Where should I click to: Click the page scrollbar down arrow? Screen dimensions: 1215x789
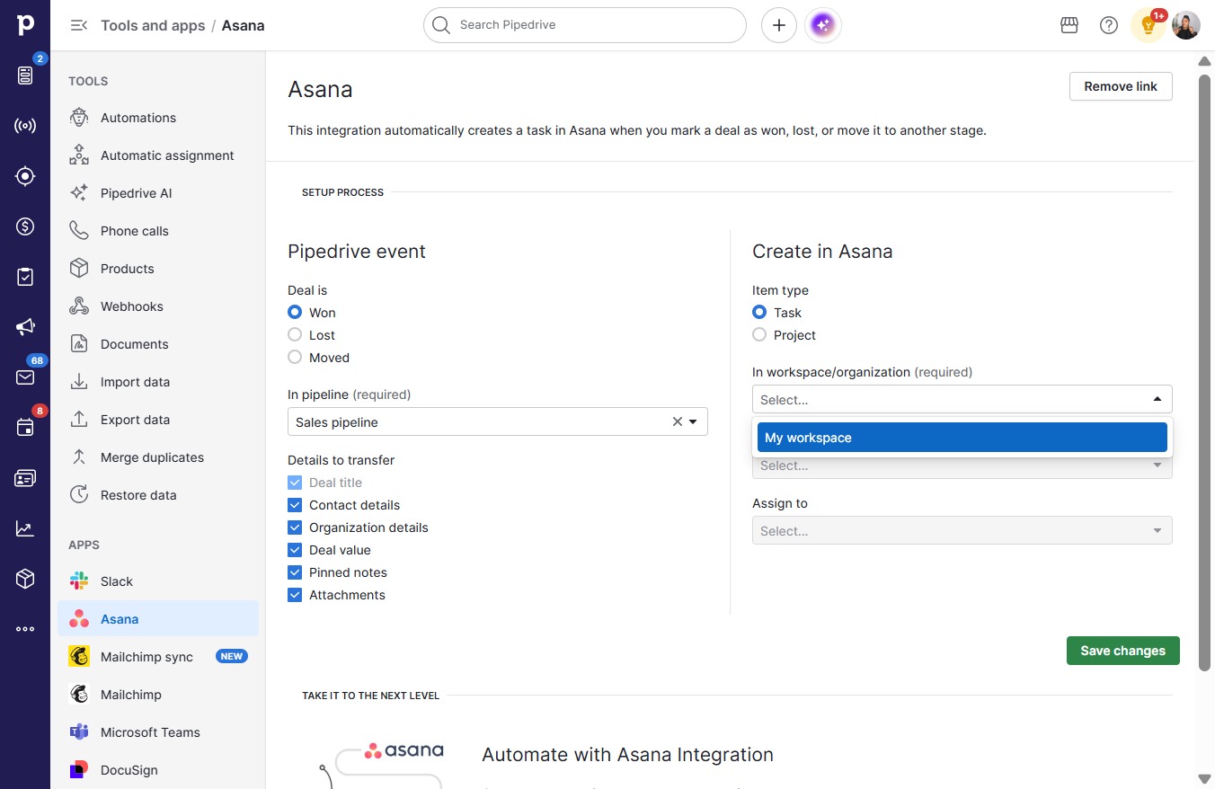tap(1204, 778)
